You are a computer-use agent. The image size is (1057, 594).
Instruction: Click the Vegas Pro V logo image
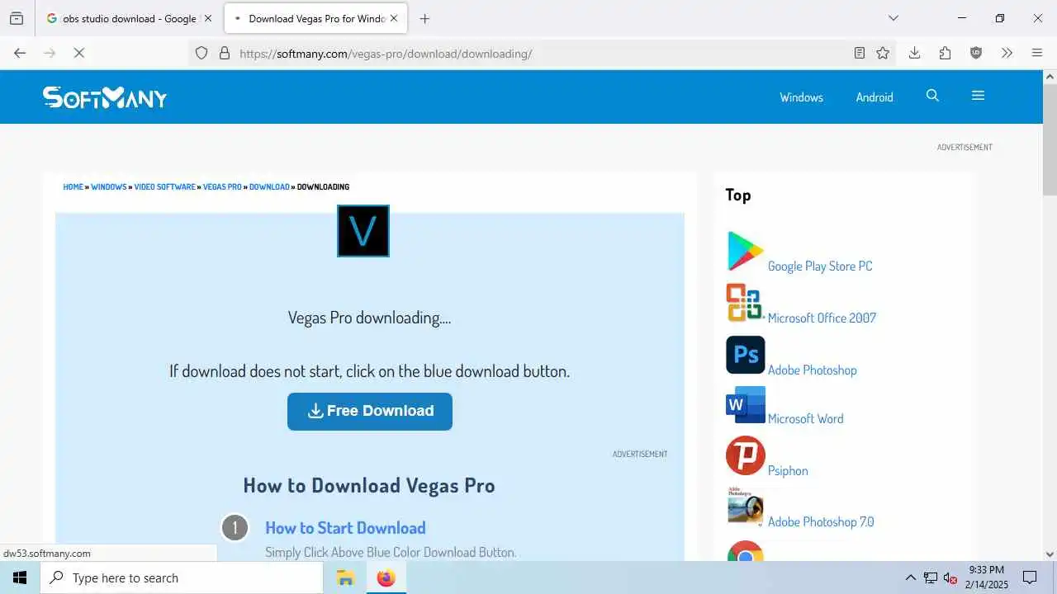[363, 231]
